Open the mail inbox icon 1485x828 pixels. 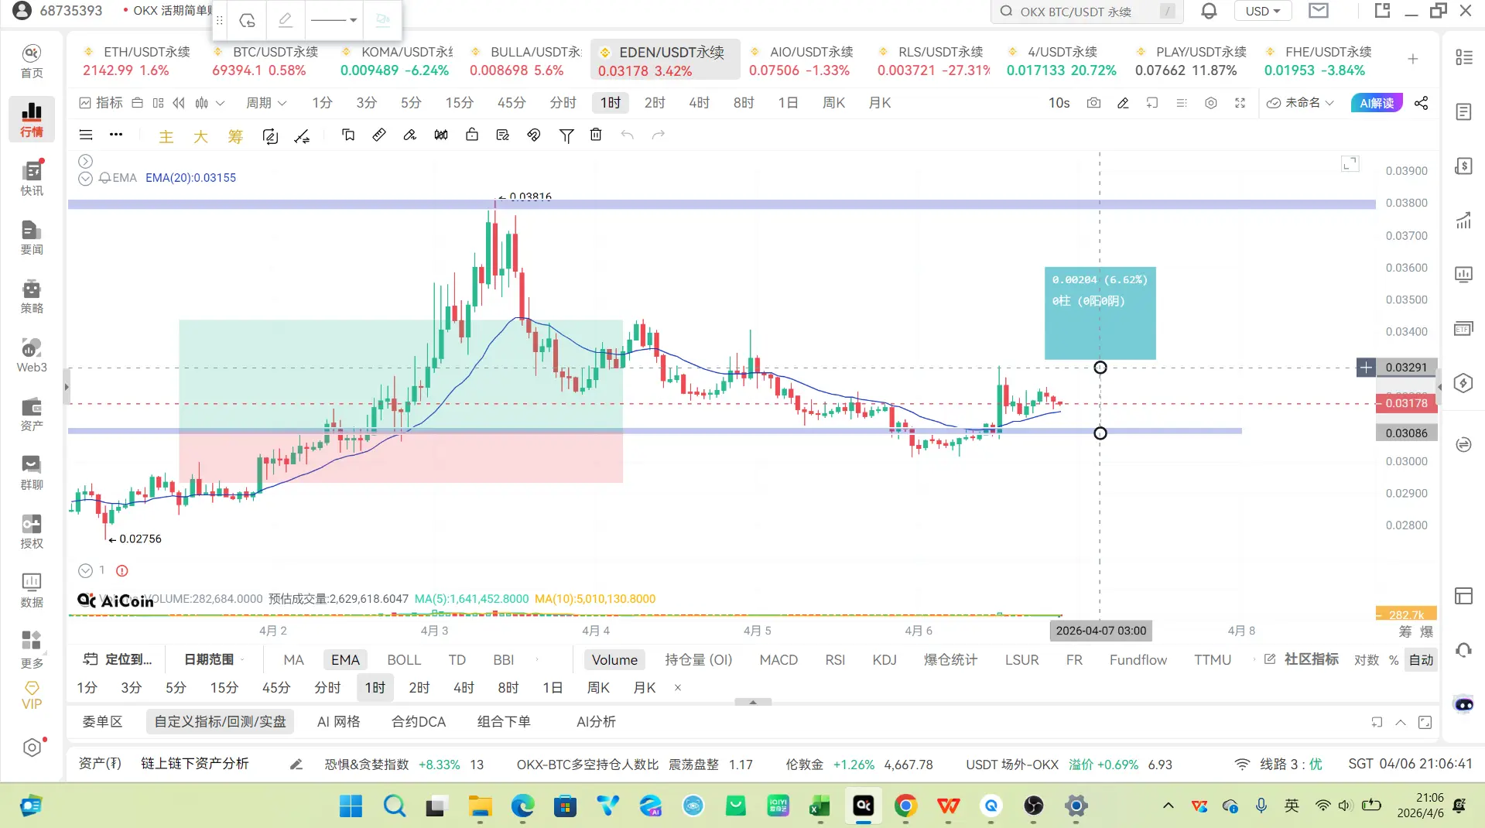1319,11
